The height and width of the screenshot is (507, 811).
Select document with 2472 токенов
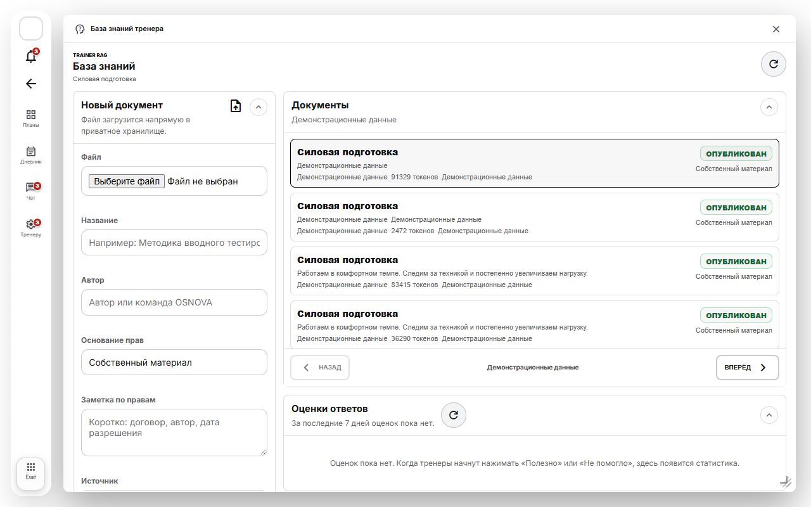point(535,217)
